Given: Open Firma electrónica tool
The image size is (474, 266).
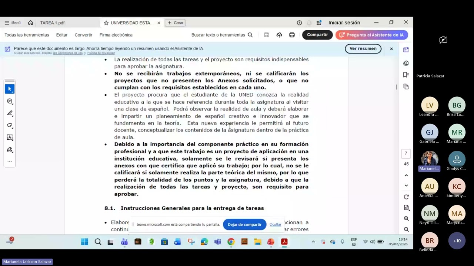Looking at the screenshot, I should click(116, 35).
